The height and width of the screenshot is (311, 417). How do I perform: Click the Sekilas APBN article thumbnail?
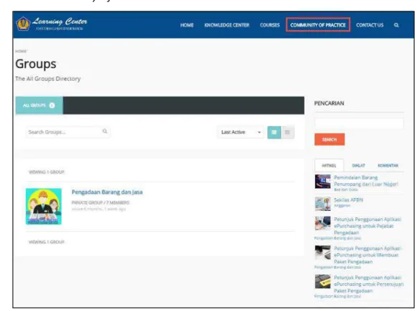(322, 204)
